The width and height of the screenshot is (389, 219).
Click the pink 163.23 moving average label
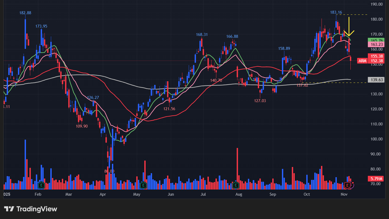click(376, 44)
